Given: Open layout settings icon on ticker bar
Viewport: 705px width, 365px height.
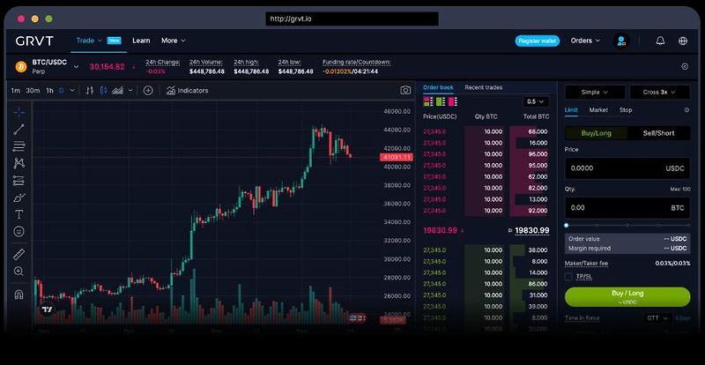Looking at the screenshot, I should pyautogui.click(x=685, y=67).
